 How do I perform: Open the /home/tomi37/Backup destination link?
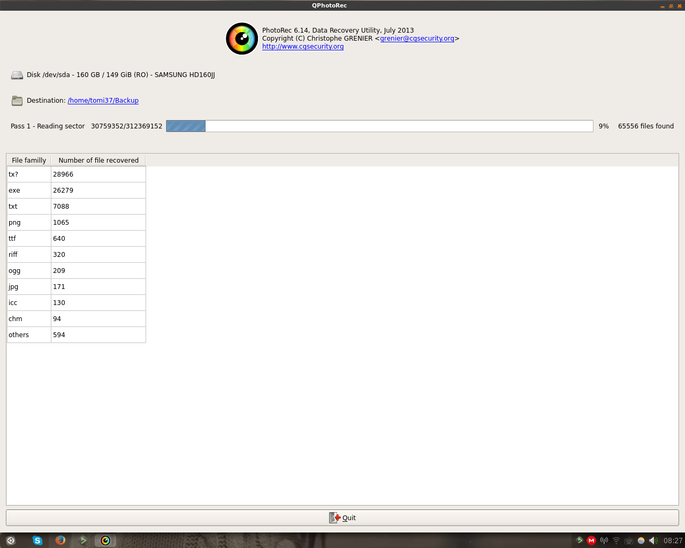click(x=103, y=101)
